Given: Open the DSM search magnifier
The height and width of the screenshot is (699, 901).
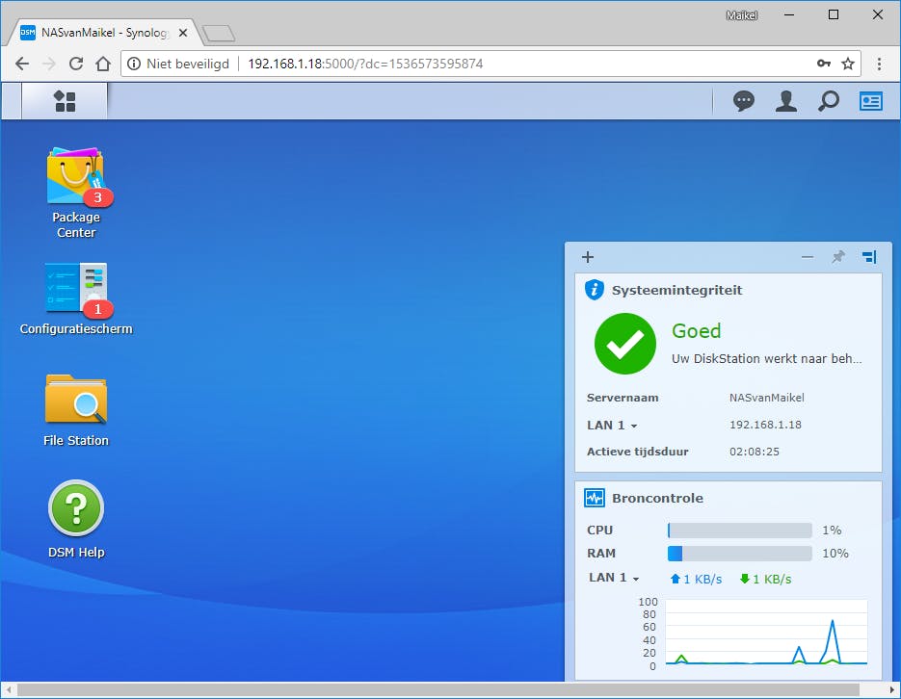Looking at the screenshot, I should click(x=829, y=102).
